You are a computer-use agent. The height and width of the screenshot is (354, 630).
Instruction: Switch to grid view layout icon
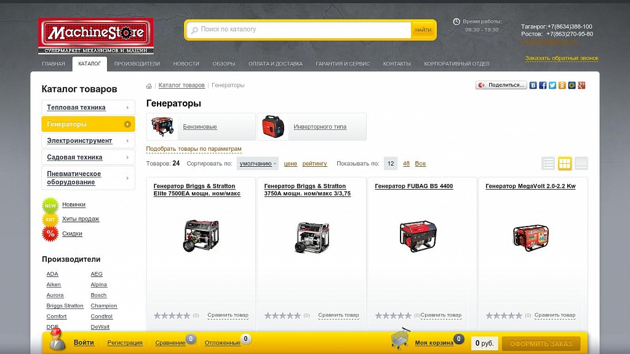point(565,163)
